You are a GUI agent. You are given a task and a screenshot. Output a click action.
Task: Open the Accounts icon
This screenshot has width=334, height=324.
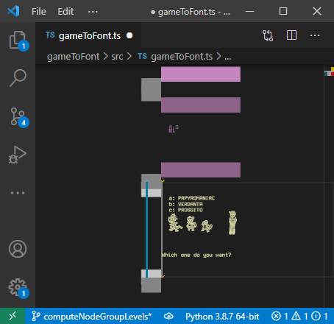pyautogui.click(x=18, y=249)
